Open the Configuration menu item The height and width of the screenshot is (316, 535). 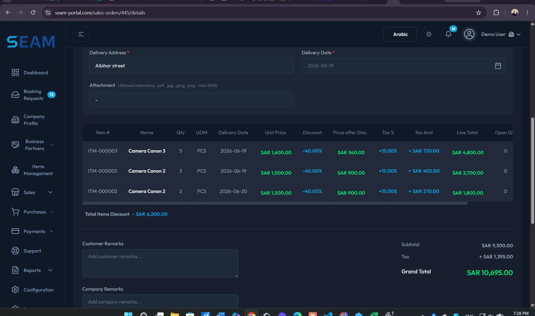pos(38,290)
